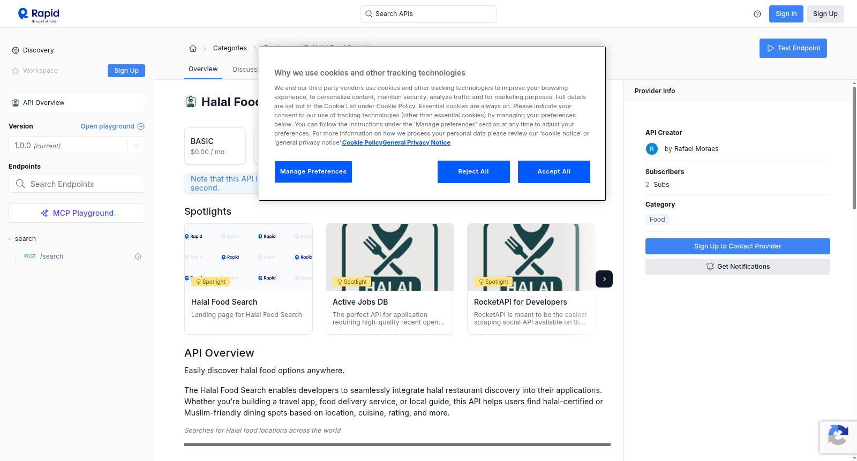Image resolution: width=857 pixels, height=461 pixels.
Task: Click Sign Up to Contact Provider
Action: click(738, 246)
